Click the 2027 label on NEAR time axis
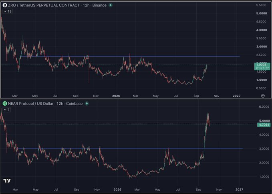The image size is (272, 194). 239,190
